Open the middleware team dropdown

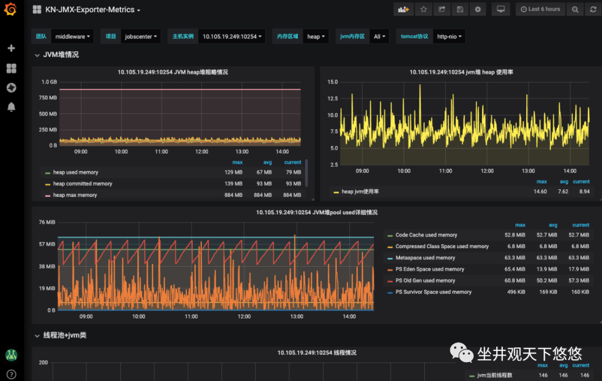click(x=72, y=37)
